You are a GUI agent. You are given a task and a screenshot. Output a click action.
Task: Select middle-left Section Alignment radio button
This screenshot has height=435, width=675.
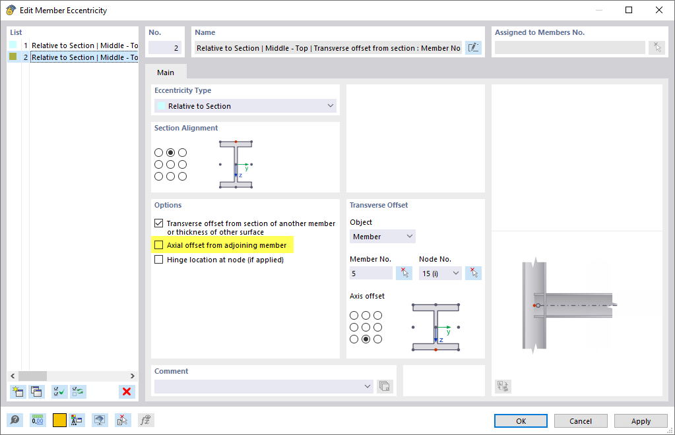point(159,164)
